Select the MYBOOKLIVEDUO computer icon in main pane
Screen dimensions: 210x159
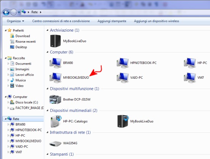55,78
